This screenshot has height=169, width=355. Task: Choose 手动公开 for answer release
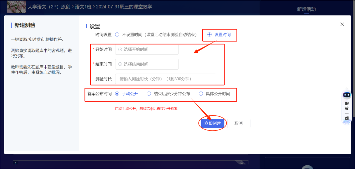(x=117, y=94)
